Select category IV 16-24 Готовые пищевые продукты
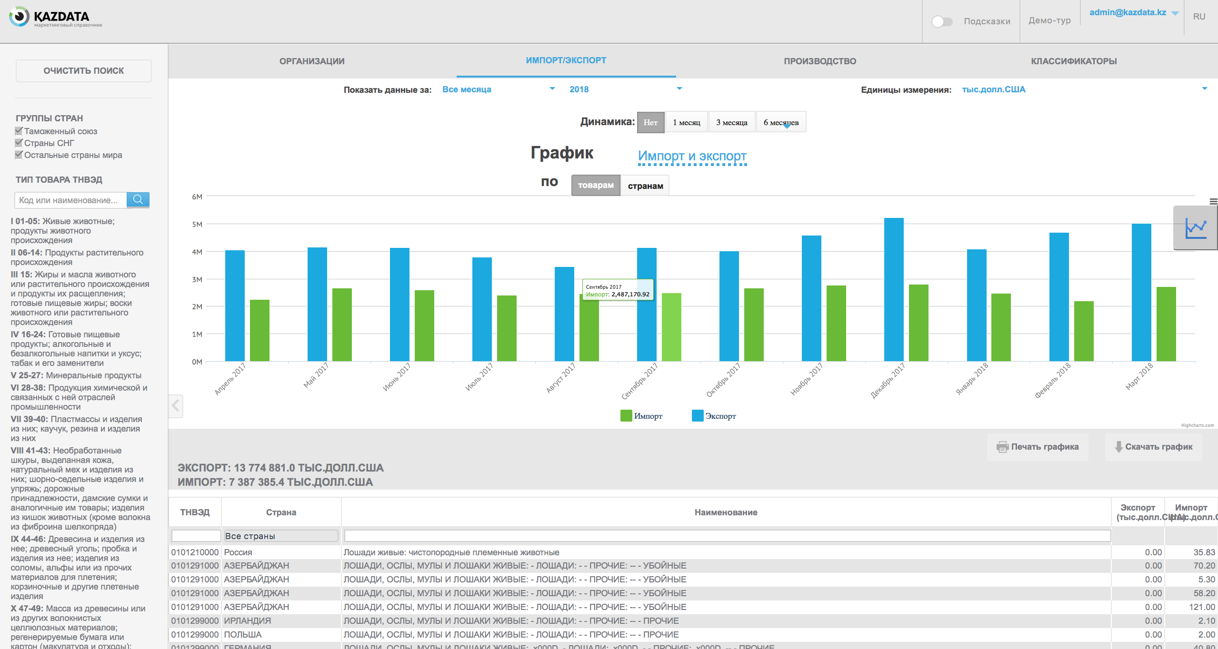The width and height of the screenshot is (1218, 649). [x=76, y=349]
